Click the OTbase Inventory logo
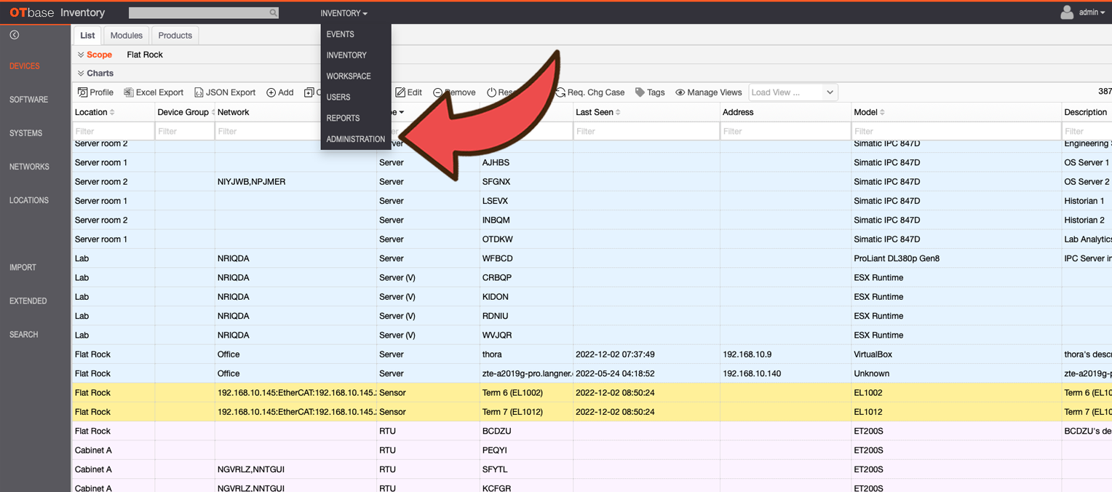Screen dimensions: 1112x492 [x=57, y=12]
